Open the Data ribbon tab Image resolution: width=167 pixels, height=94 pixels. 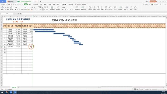pos(45,4)
